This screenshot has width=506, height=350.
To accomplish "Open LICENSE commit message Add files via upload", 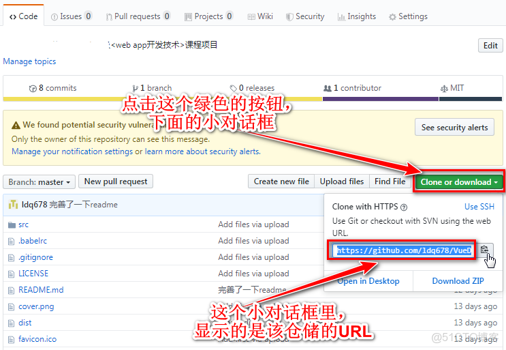I will pos(253,274).
